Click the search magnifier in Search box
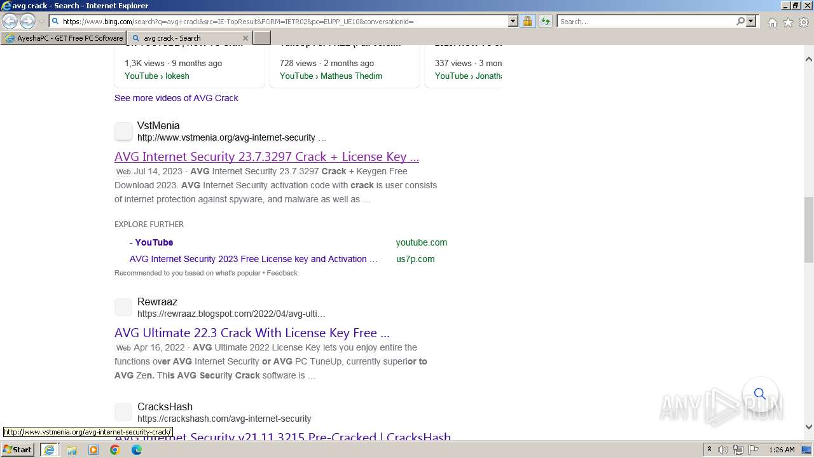This screenshot has height=458, width=814. [740, 21]
